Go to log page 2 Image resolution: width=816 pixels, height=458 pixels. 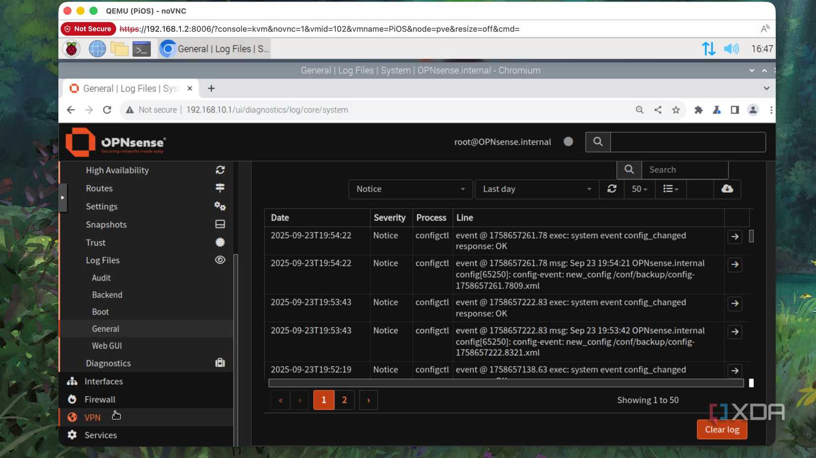[345, 400]
